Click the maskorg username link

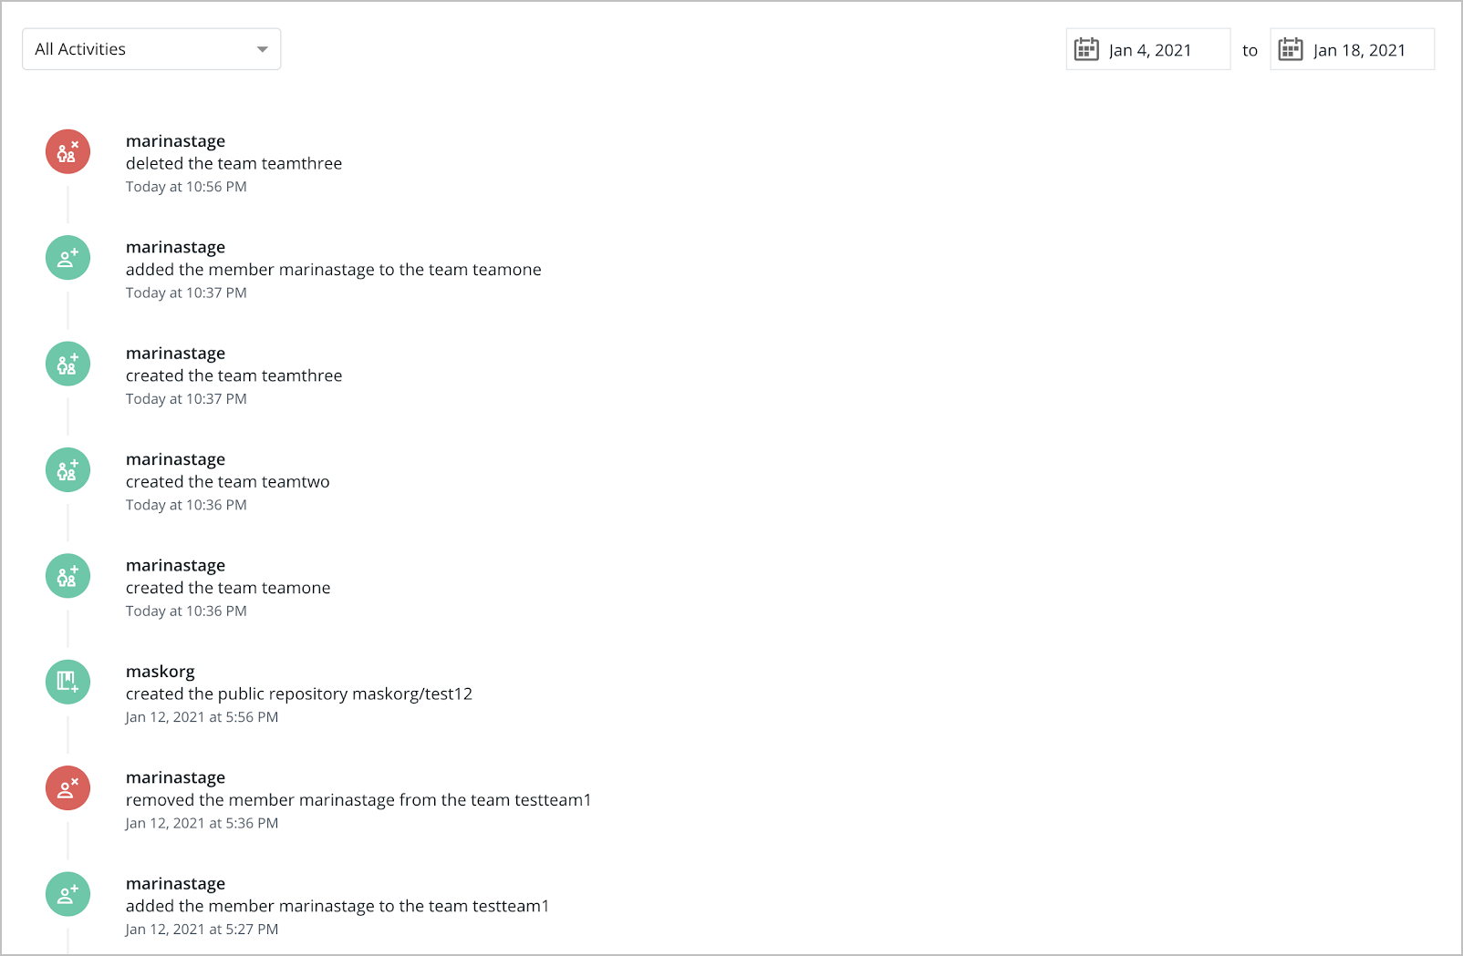click(x=161, y=672)
